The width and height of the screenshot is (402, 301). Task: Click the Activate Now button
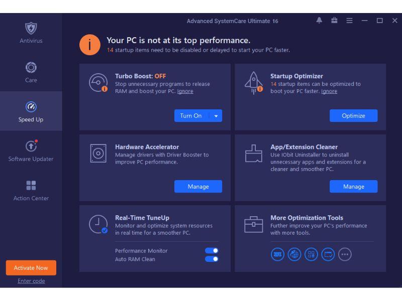point(31,268)
